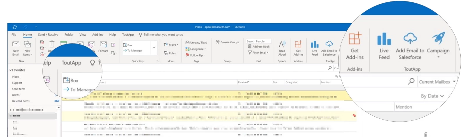This screenshot has height=137, width=465.
Task: Select the small Box quick step in ribbon gallery
Action: [128, 45]
